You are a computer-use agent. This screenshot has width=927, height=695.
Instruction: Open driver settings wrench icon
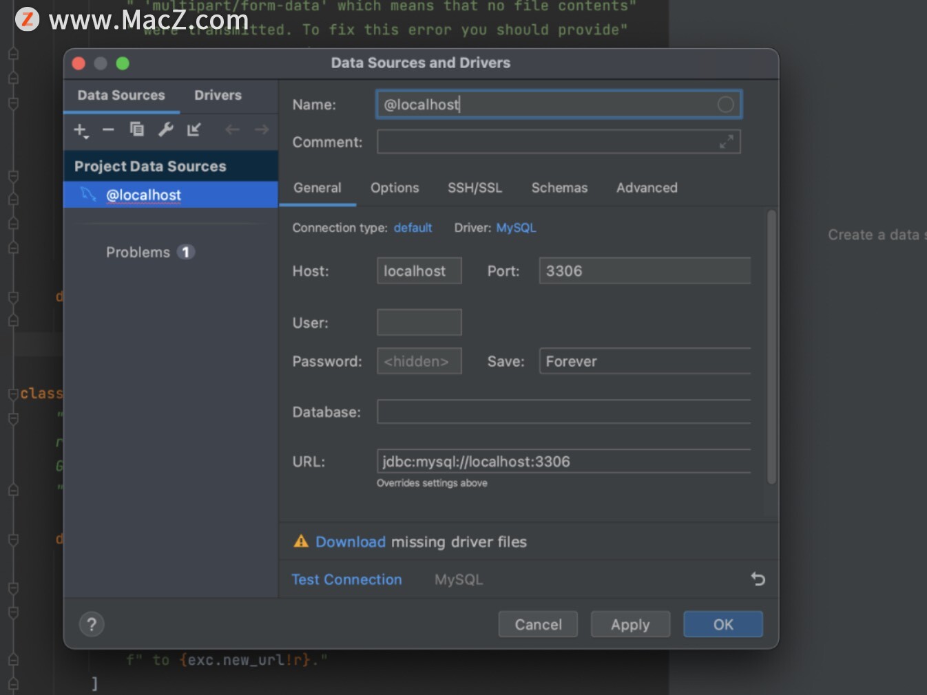pos(165,129)
